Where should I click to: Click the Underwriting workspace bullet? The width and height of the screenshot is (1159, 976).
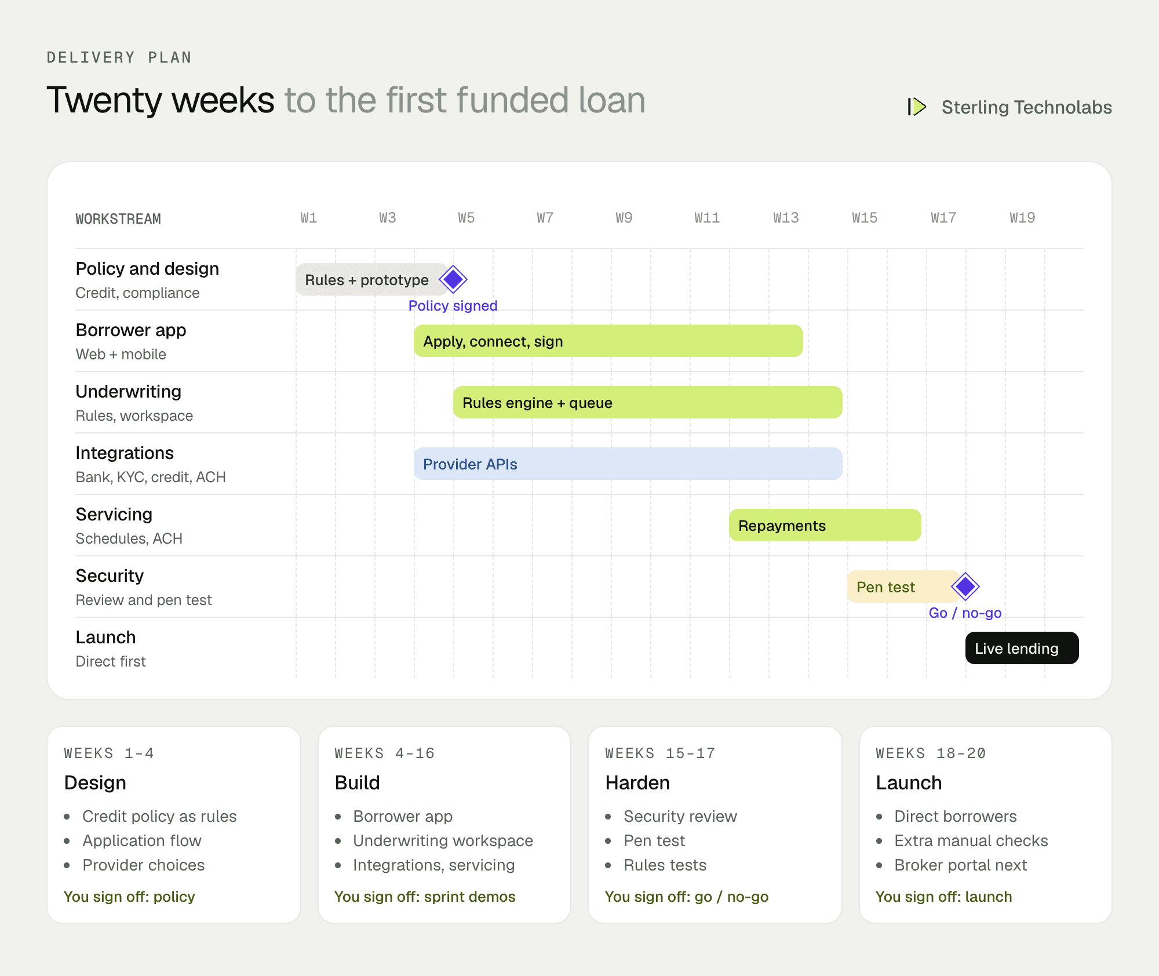click(443, 840)
